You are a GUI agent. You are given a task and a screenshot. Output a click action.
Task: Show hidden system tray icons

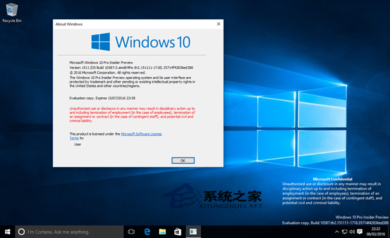337,232
